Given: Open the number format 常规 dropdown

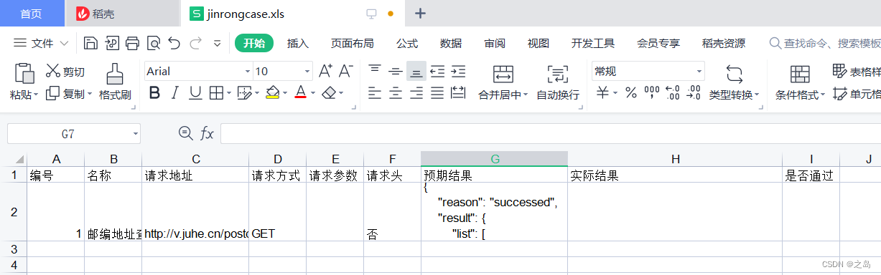Looking at the screenshot, I should point(699,71).
